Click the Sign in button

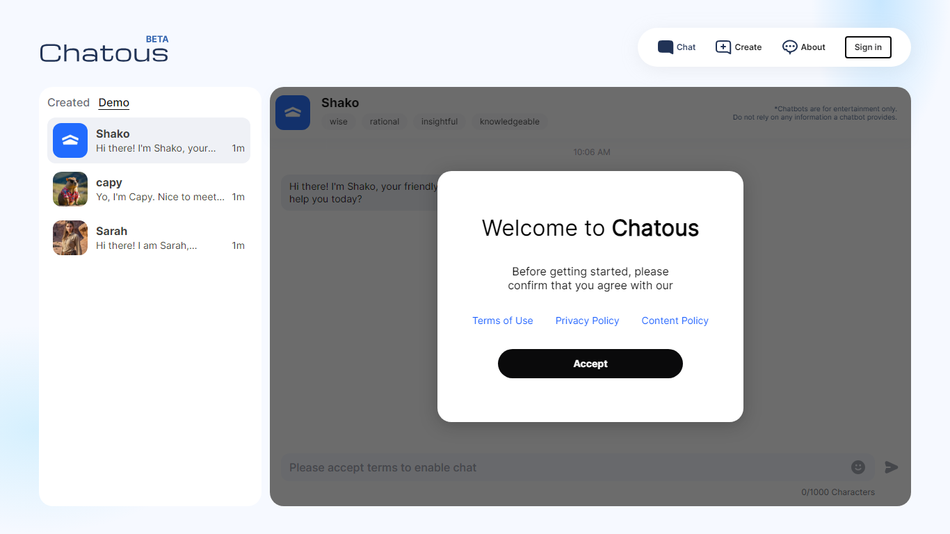tap(868, 47)
